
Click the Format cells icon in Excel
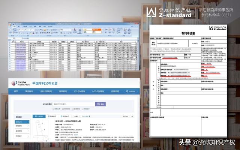(x=113, y=30)
